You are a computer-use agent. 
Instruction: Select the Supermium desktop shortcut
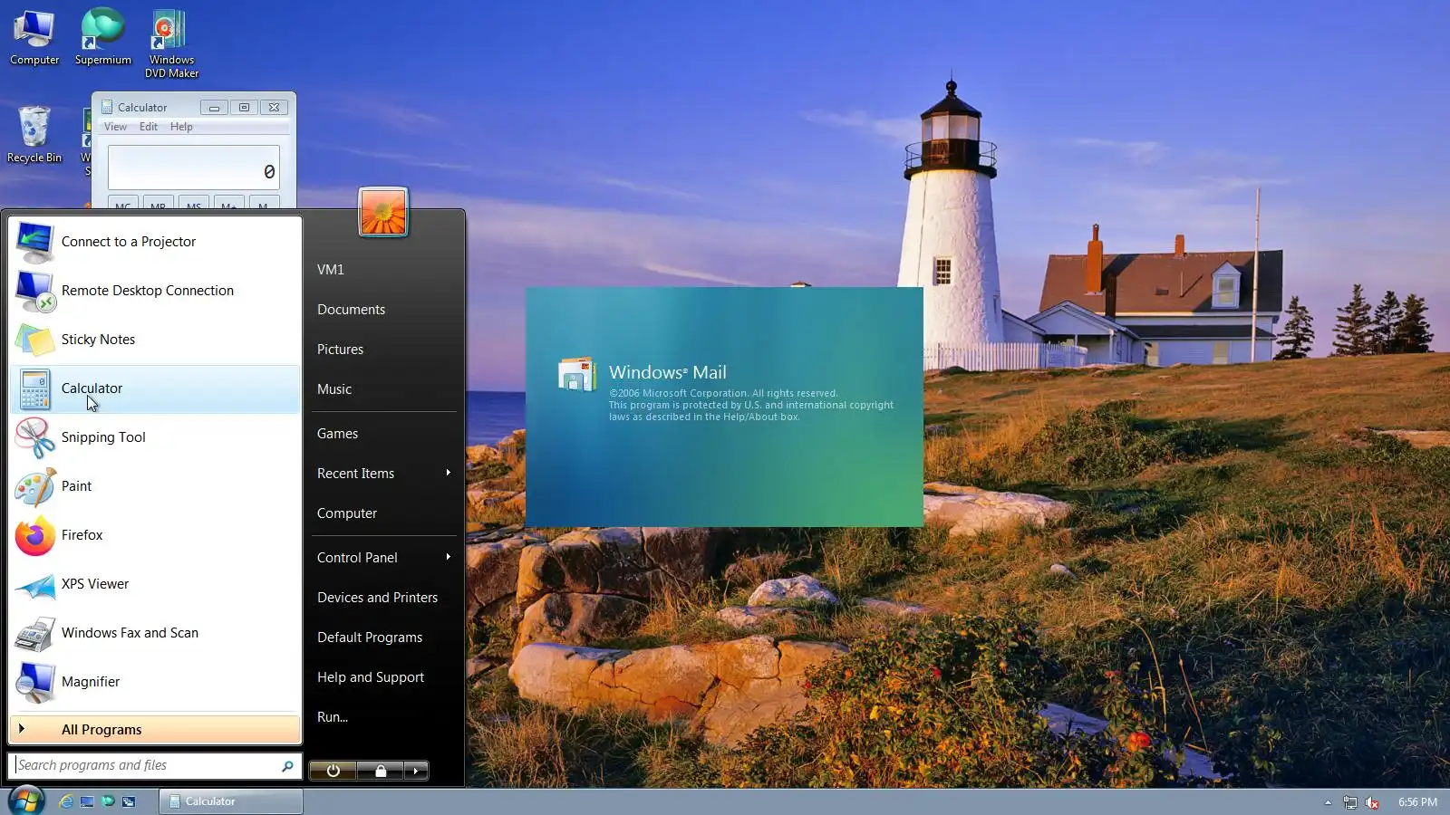103,38
